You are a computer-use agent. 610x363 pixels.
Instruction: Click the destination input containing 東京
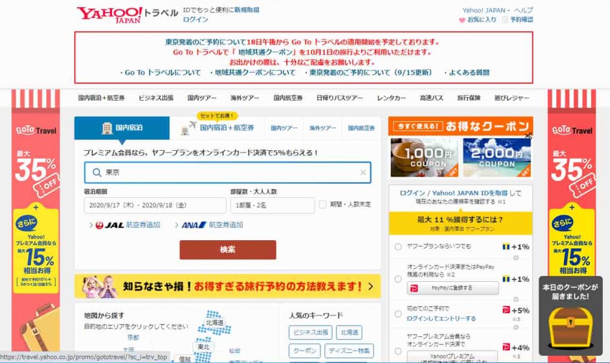(228, 172)
